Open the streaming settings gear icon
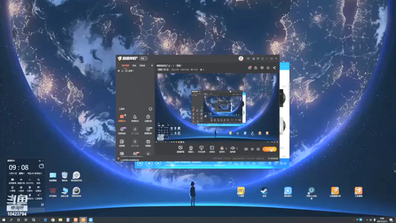Screen dimensions: 396x223 258,149
